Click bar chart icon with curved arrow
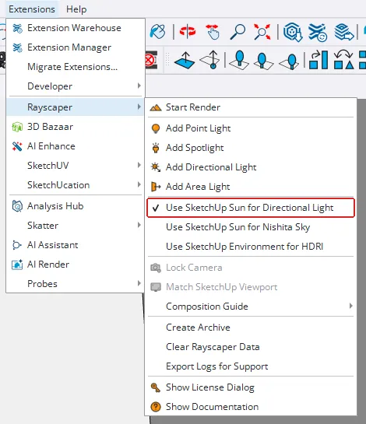This screenshot has width=366, height=424. click(318, 60)
